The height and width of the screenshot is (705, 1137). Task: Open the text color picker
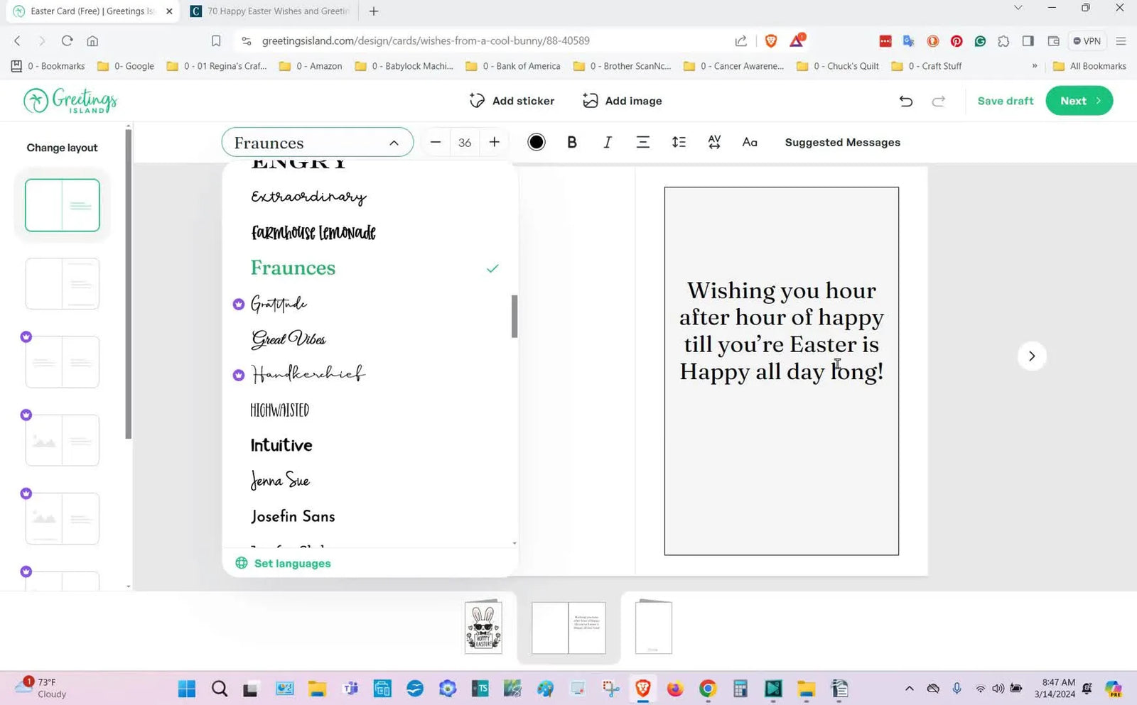click(x=536, y=142)
